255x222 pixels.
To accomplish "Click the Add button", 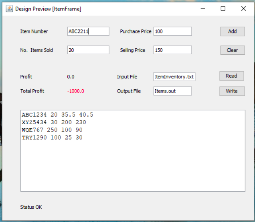I will (x=233, y=31).
